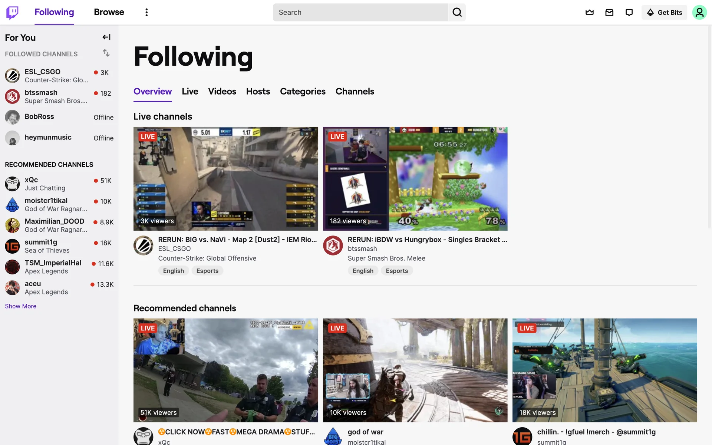Open summit1g Sea of Thieves stream thumbnail

(604, 370)
